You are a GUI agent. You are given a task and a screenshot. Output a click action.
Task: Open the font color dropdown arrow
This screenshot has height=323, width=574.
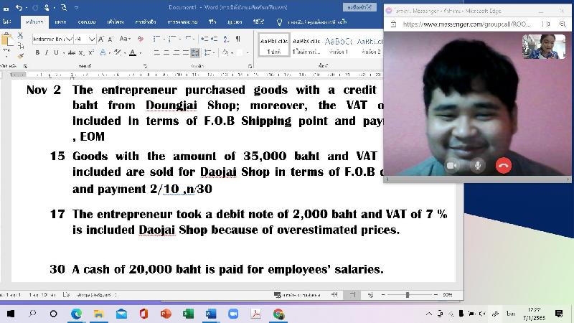click(x=141, y=53)
